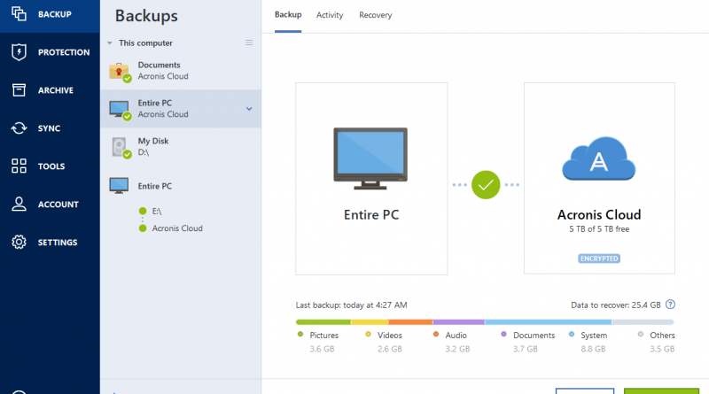This screenshot has width=709, height=394.
Task: Click the Acronis Cloud destination title
Action: (x=599, y=214)
